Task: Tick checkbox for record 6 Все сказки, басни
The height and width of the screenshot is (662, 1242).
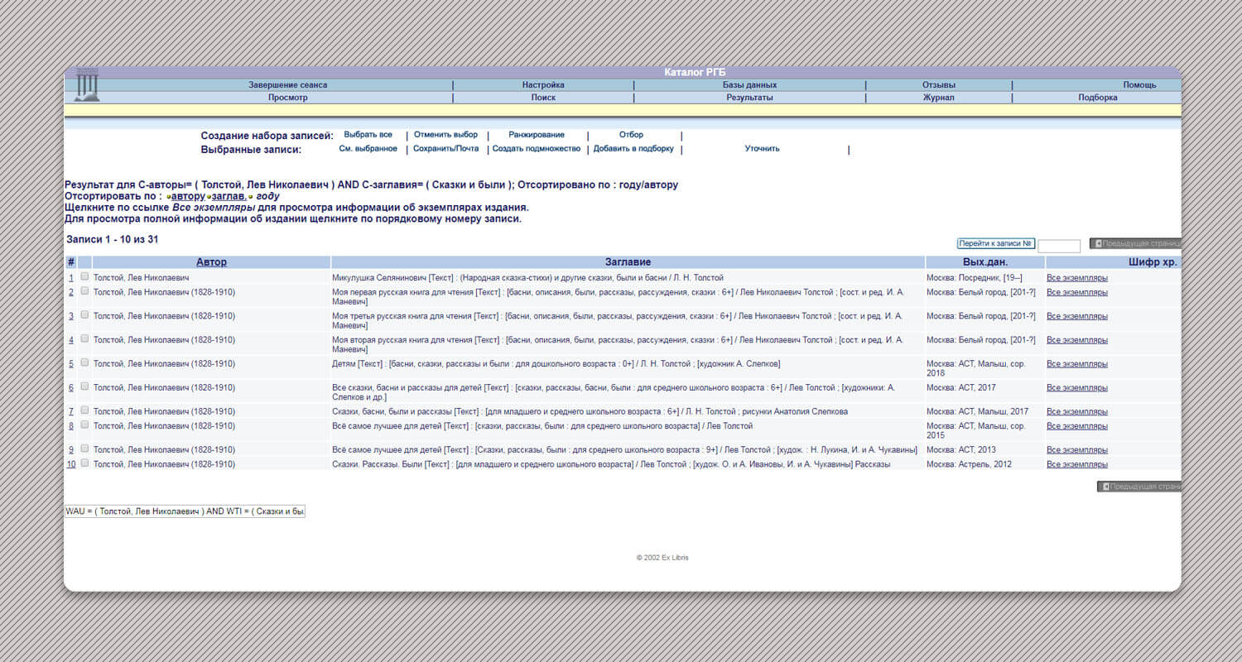Action: pos(84,387)
